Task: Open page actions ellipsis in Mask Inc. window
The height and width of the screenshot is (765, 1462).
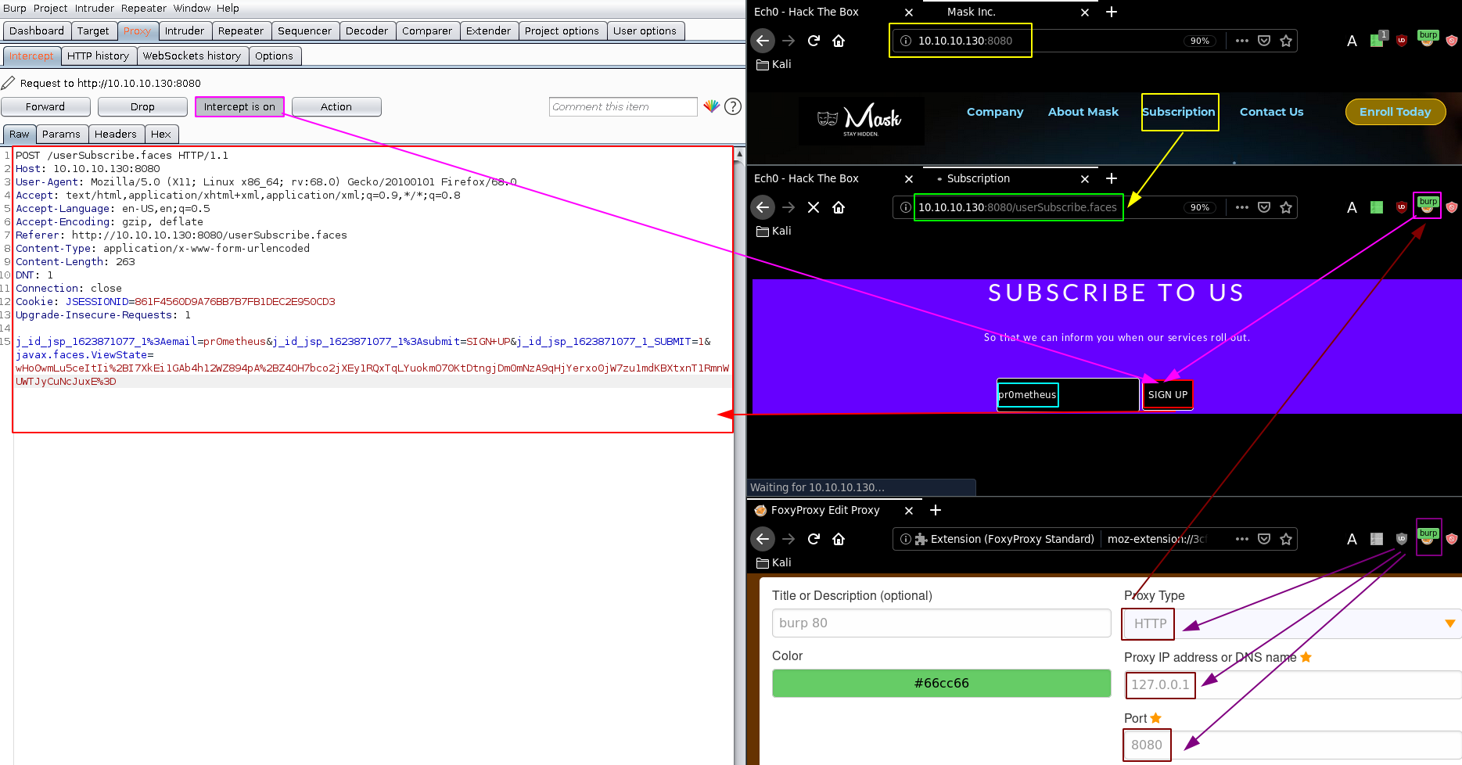Action: coord(1242,41)
